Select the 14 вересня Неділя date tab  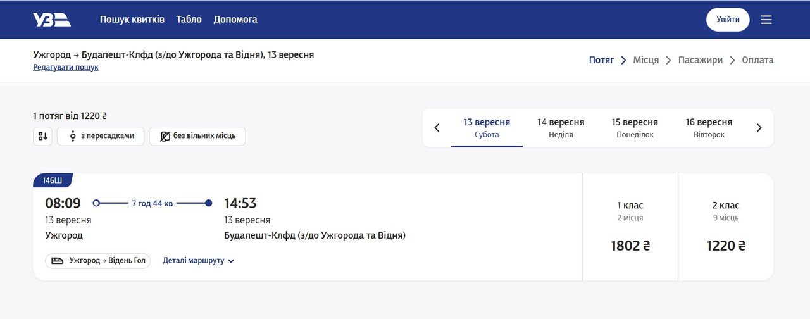pos(561,128)
